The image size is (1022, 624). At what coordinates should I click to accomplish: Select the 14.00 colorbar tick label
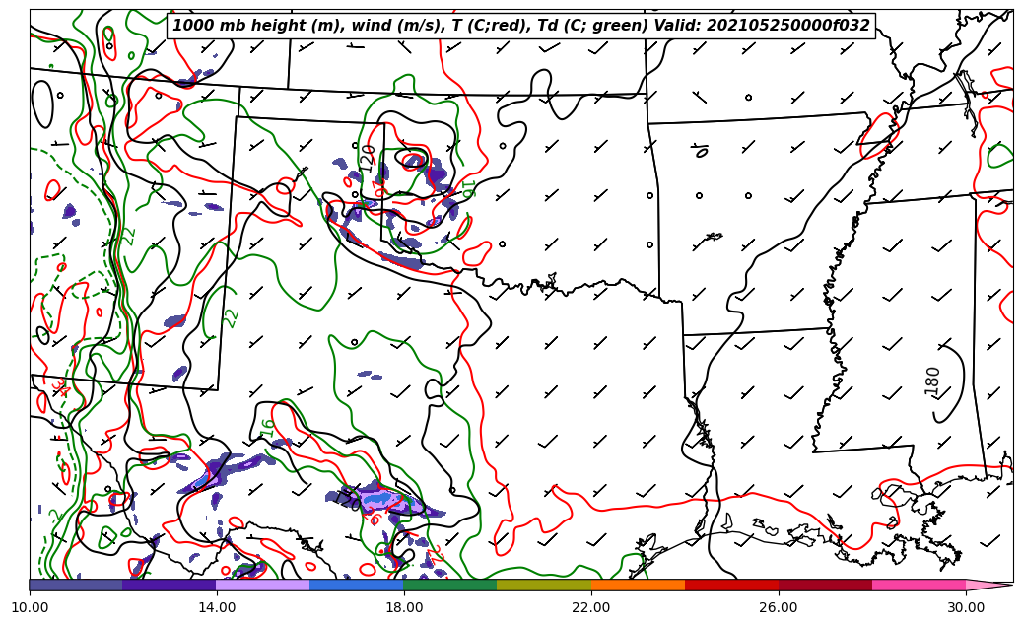[x=217, y=607]
